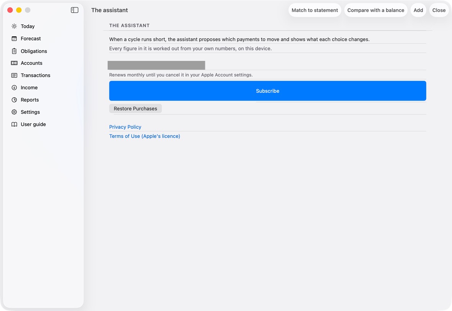The height and width of the screenshot is (311, 452).
Task: Click Restore Purchases
Action: (x=136, y=109)
